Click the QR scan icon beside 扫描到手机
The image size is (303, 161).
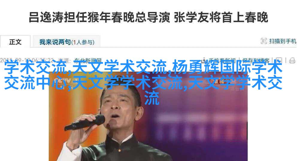263,41
